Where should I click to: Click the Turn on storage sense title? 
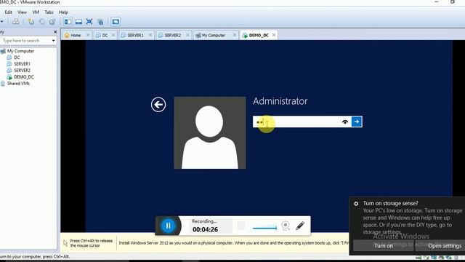coord(390,203)
